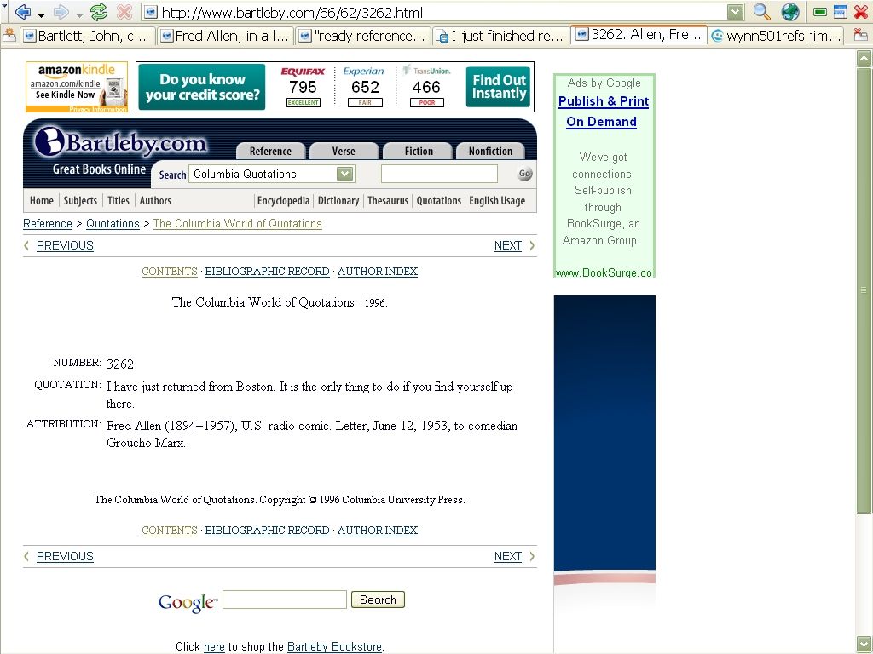Click the globe icon in the toolbar

[x=789, y=12]
